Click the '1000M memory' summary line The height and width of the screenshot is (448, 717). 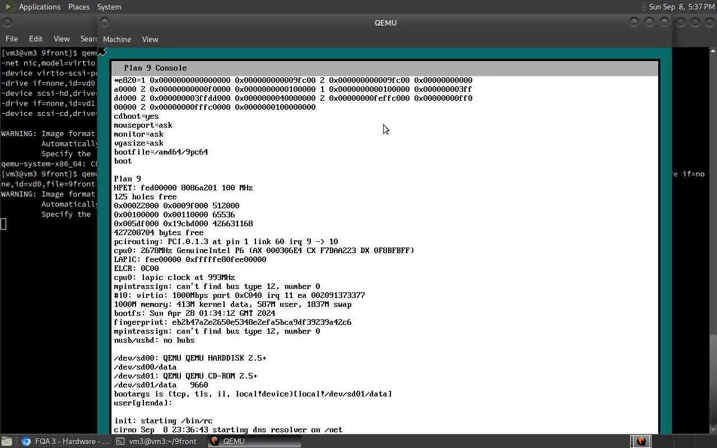click(232, 304)
